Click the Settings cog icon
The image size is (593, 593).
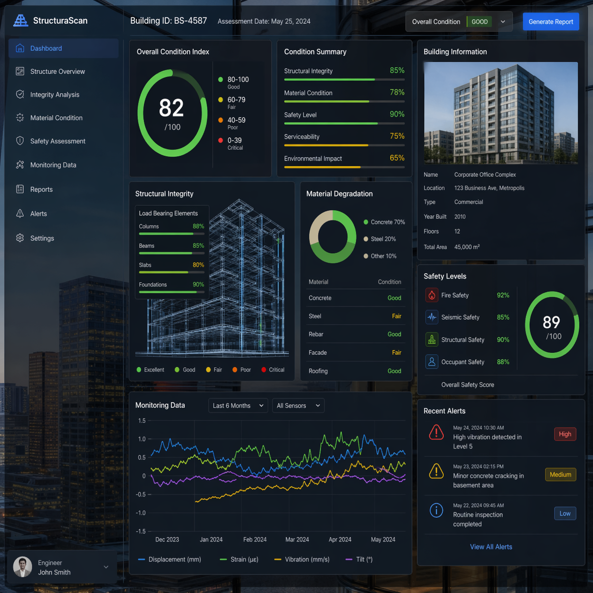(20, 238)
